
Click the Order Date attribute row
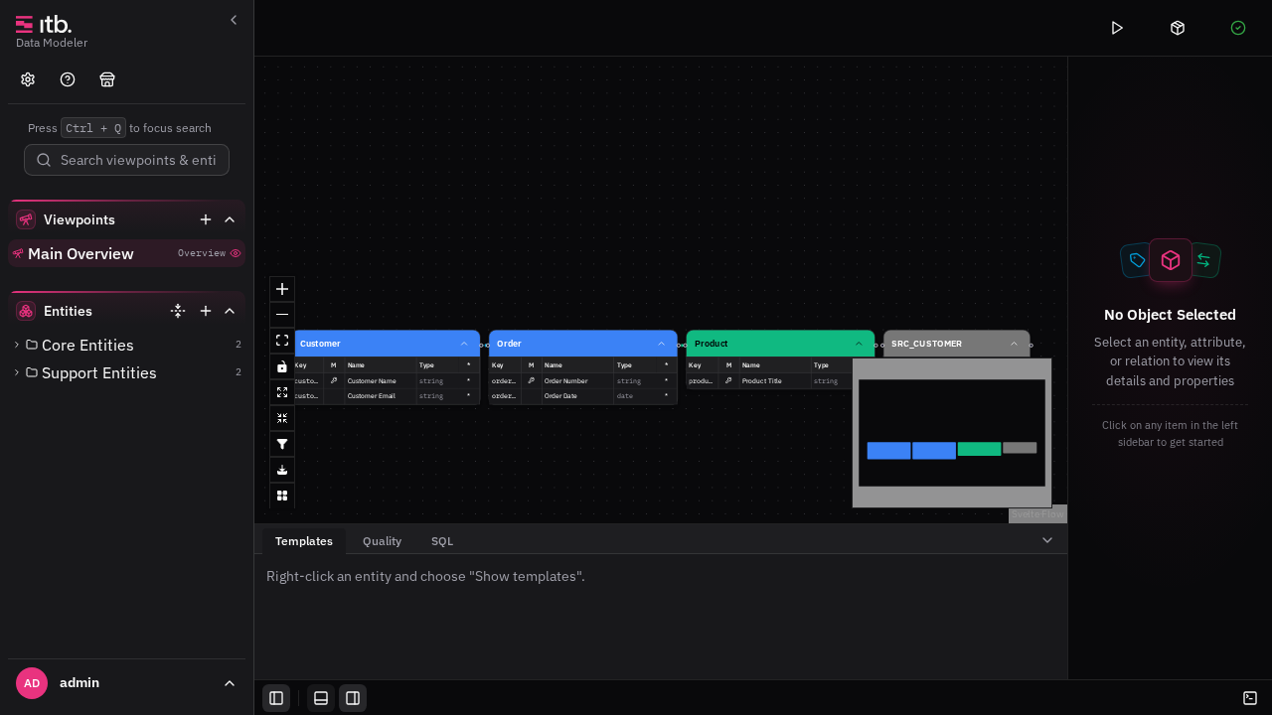click(x=583, y=395)
